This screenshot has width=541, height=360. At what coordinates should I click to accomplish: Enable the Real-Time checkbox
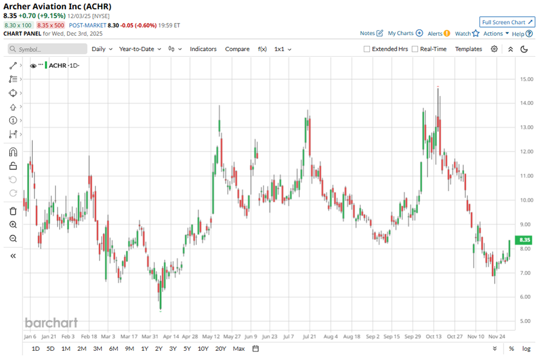point(415,49)
